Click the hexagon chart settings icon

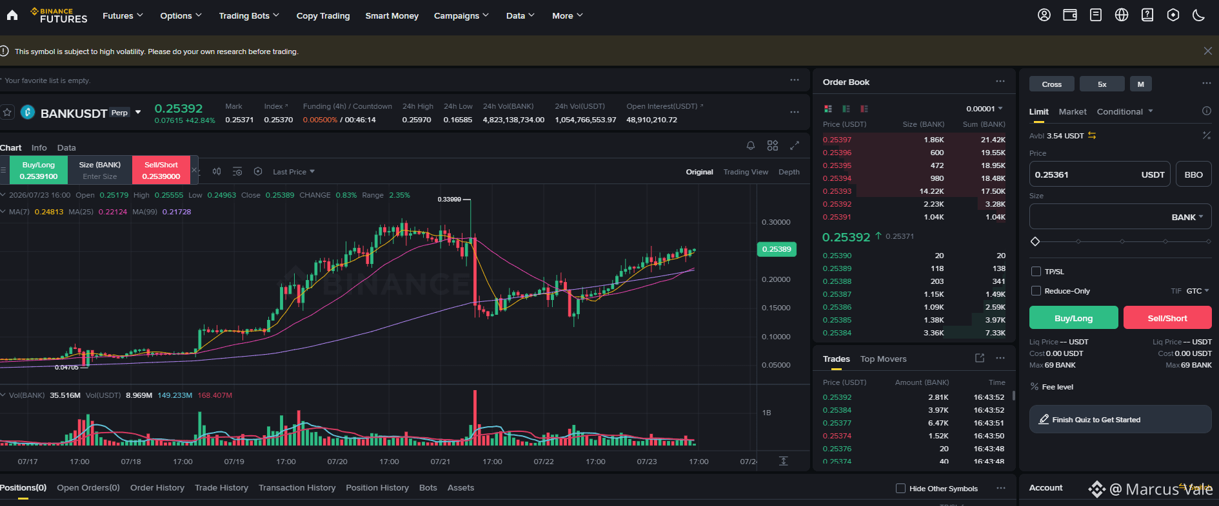pos(258,171)
